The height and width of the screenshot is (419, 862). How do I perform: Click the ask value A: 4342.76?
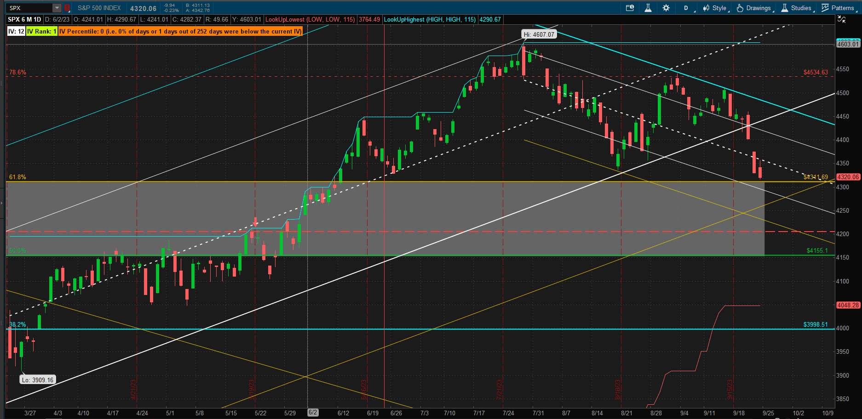[198, 11]
